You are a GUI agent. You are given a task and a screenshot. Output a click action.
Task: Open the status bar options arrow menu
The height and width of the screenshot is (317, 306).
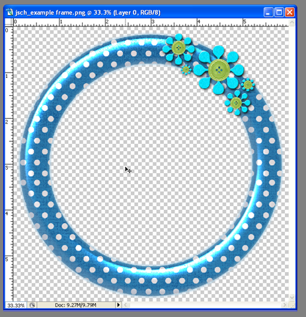(118, 305)
